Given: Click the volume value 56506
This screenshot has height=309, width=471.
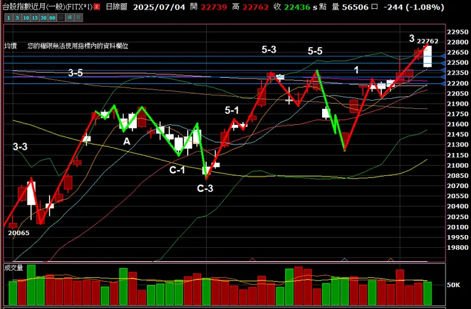Looking at the screenshot, I should click(355, 7).
